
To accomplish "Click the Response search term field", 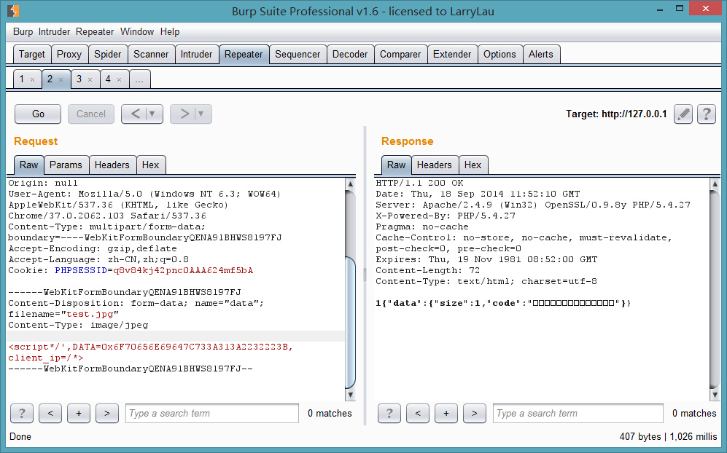I will coord(578,413).
